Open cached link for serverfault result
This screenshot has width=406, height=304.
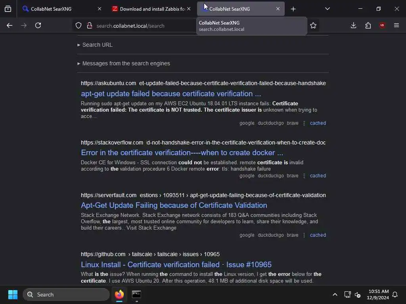[318, 235]
